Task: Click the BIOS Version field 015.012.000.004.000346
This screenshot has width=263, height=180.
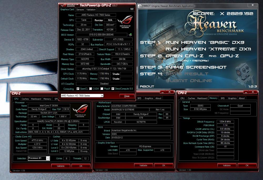Action: (x=102, y=35)
